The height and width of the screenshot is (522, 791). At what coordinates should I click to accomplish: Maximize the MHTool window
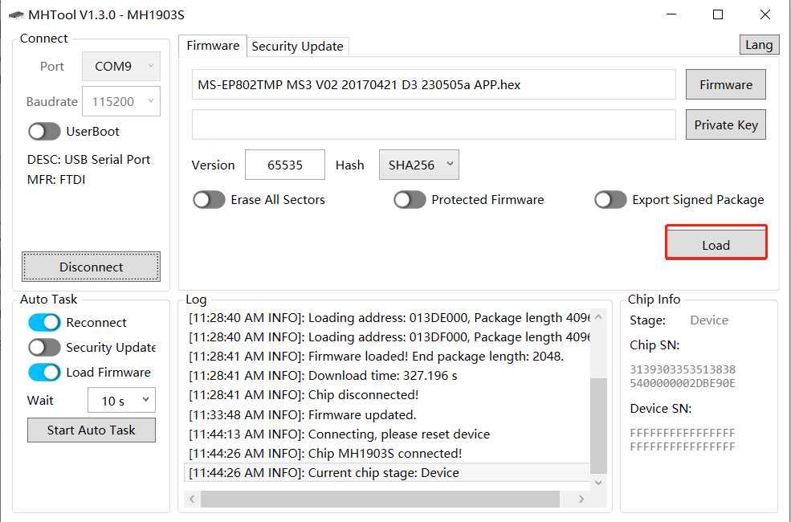718,14
